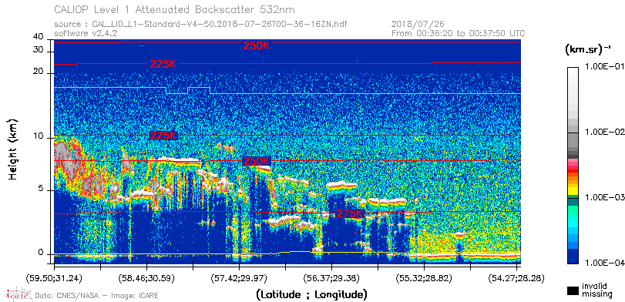Click the Data: CNES/NASA - Image: ICARE credit
The height and width of the screenshot is (302, 625).
click(97, 296)
